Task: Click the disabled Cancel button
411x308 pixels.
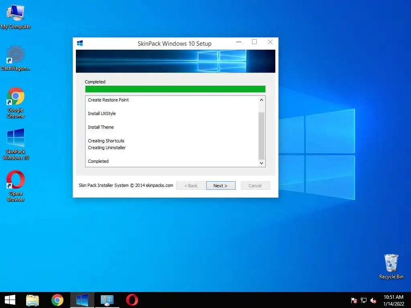Action: point(255,185)
